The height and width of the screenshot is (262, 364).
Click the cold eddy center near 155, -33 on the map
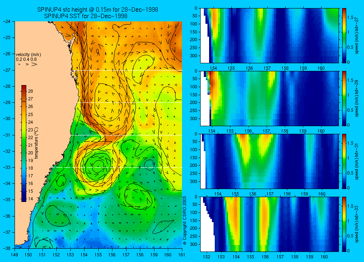click(98, 166)
